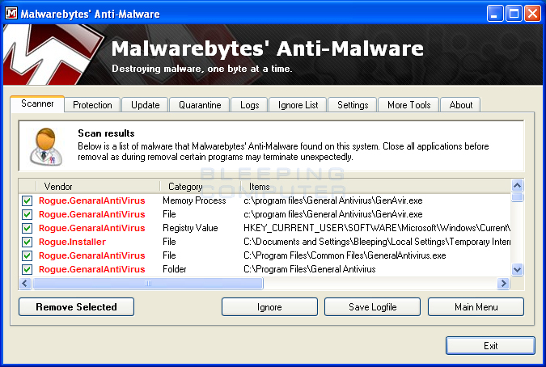This screenshot has height=367, width=546.
Task: Click the horizontal scroll left arrow
Action: [25, 284]
